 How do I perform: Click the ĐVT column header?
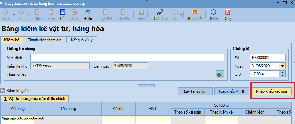(x=153, y=109)
